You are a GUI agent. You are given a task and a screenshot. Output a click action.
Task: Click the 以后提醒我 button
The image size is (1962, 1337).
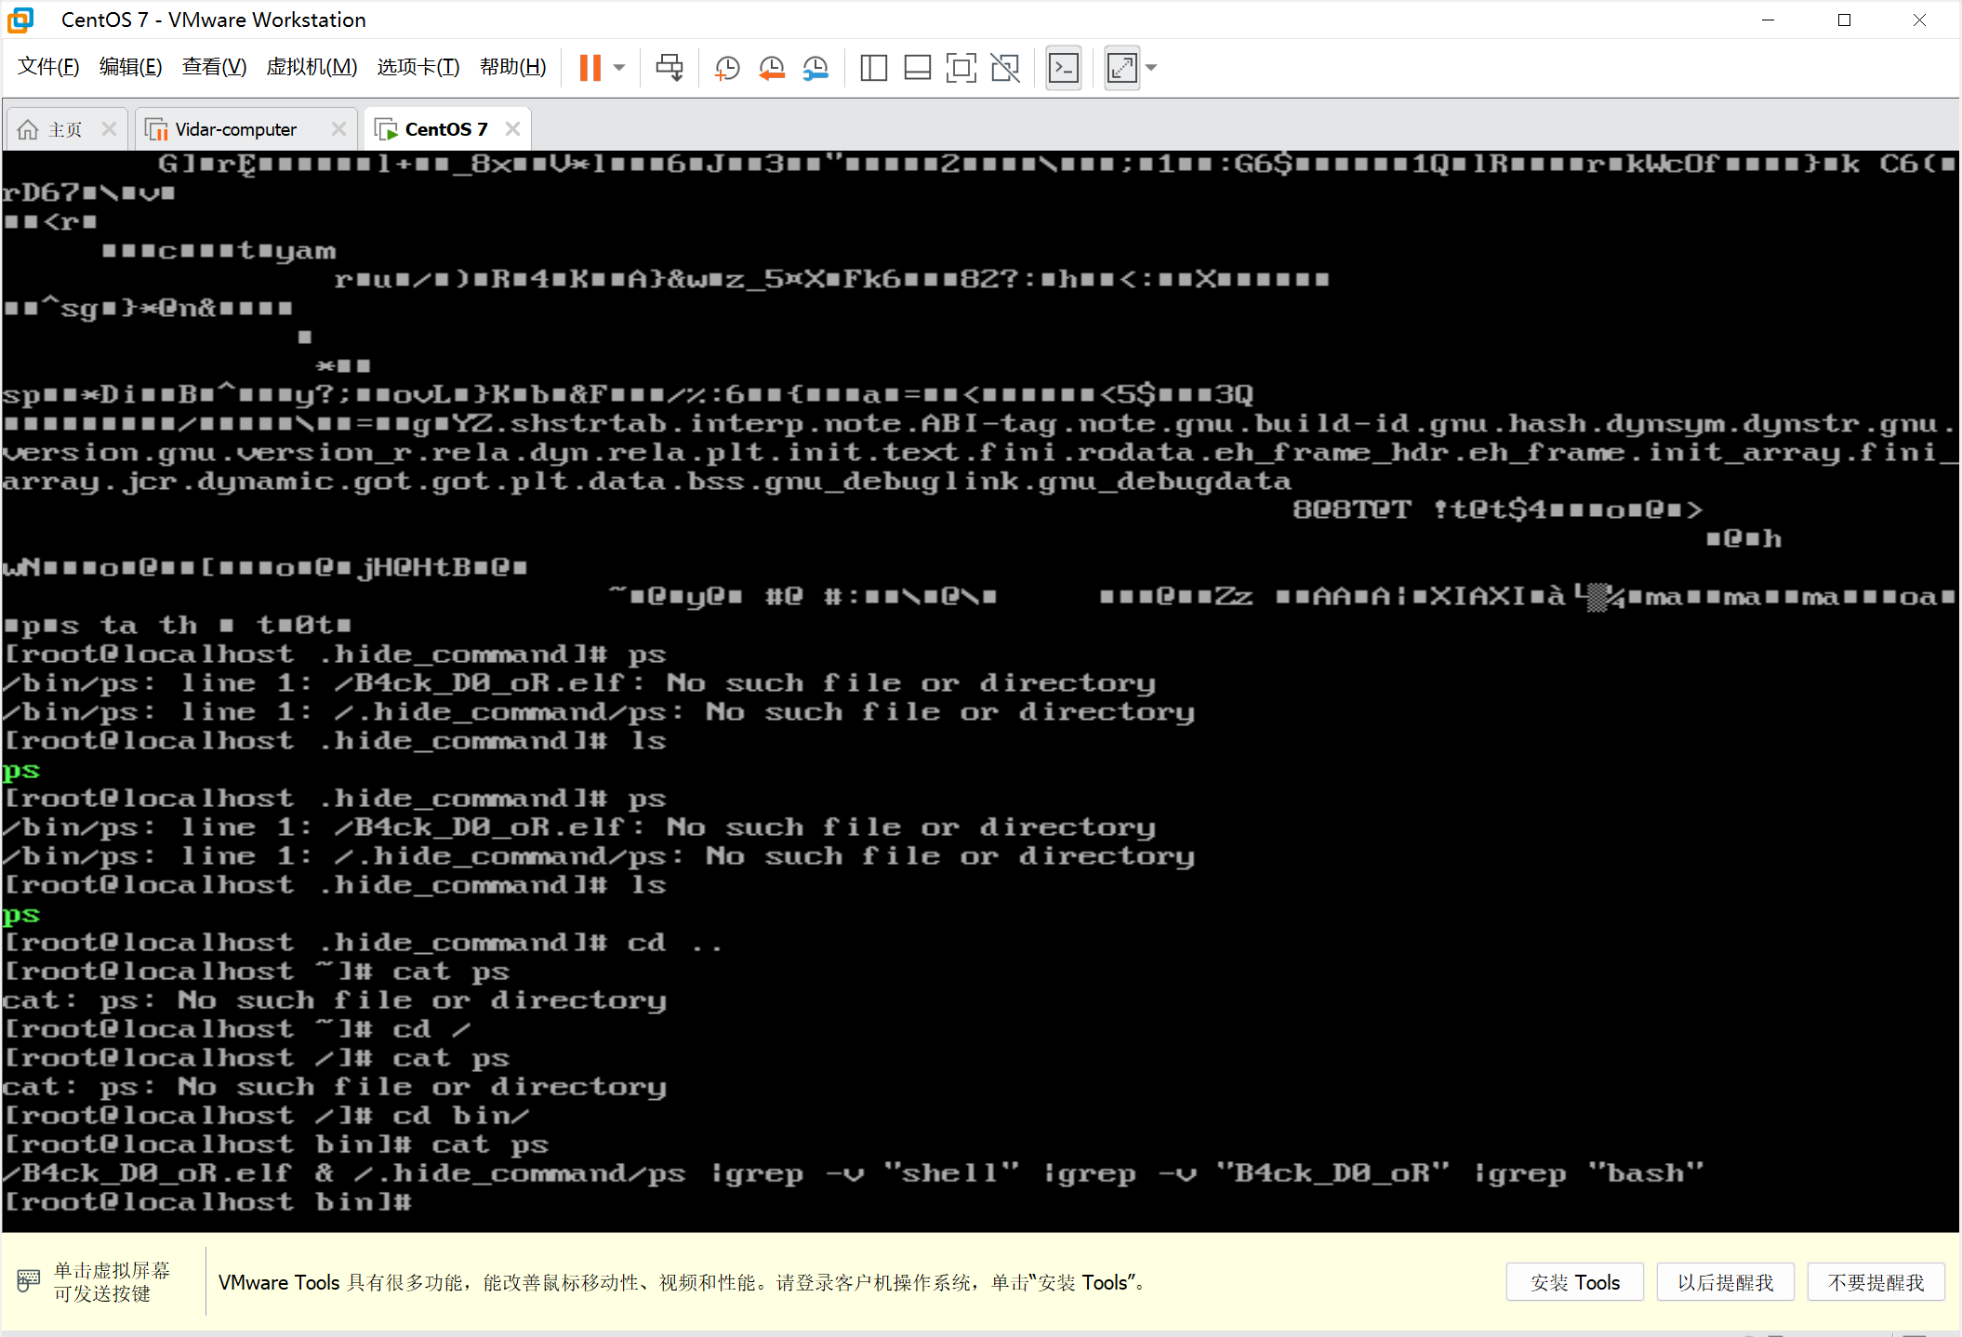[x=1725, y=1282]
